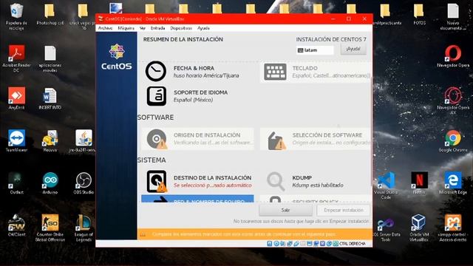The image size is (473, 266).
Task: Open ORIGEN DE INSTALACIÓN disc icon
Action: point(157,139)
